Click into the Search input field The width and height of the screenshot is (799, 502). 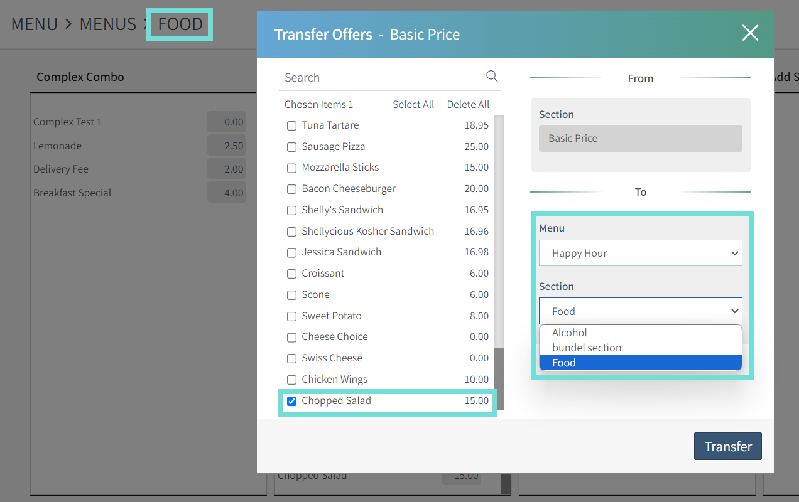pyautogui.click(x=380, y=78)
